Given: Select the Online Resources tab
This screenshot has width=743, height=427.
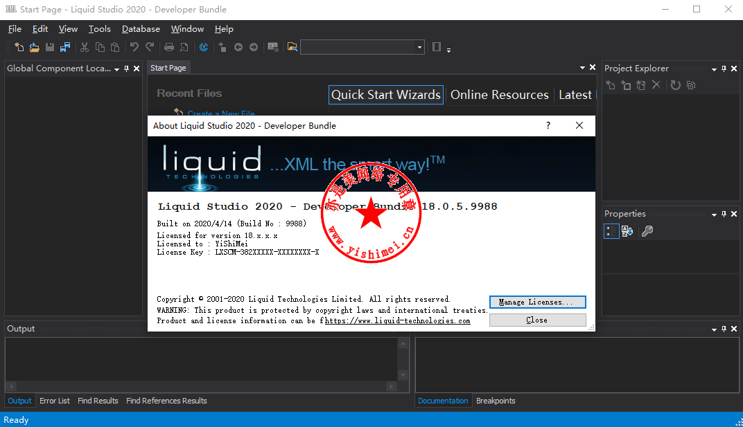Looking at the screenshot, I should click(x=500, y=95).
